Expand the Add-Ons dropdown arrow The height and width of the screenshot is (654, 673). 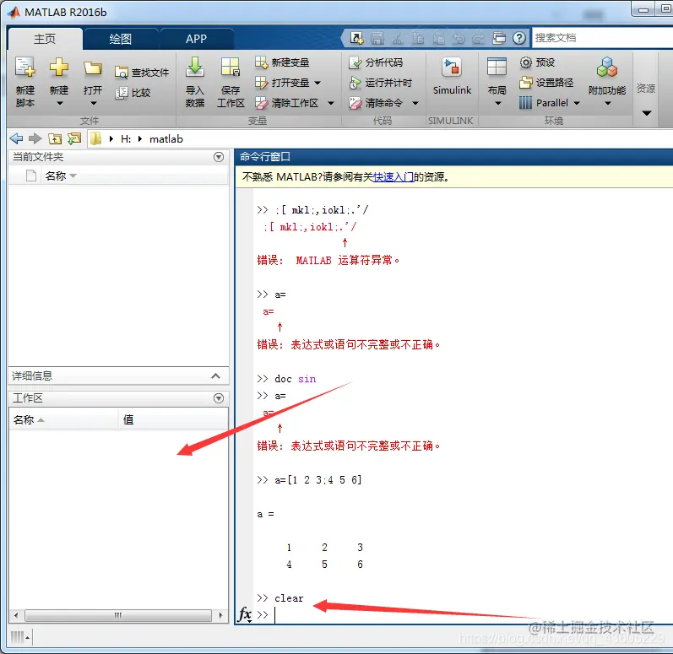click(x=608, y=103)
